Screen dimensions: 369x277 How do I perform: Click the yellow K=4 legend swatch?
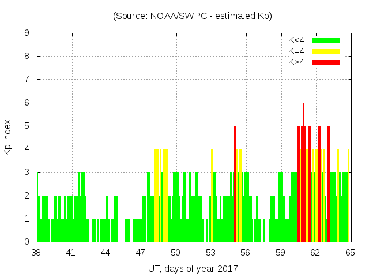[326, 51]
